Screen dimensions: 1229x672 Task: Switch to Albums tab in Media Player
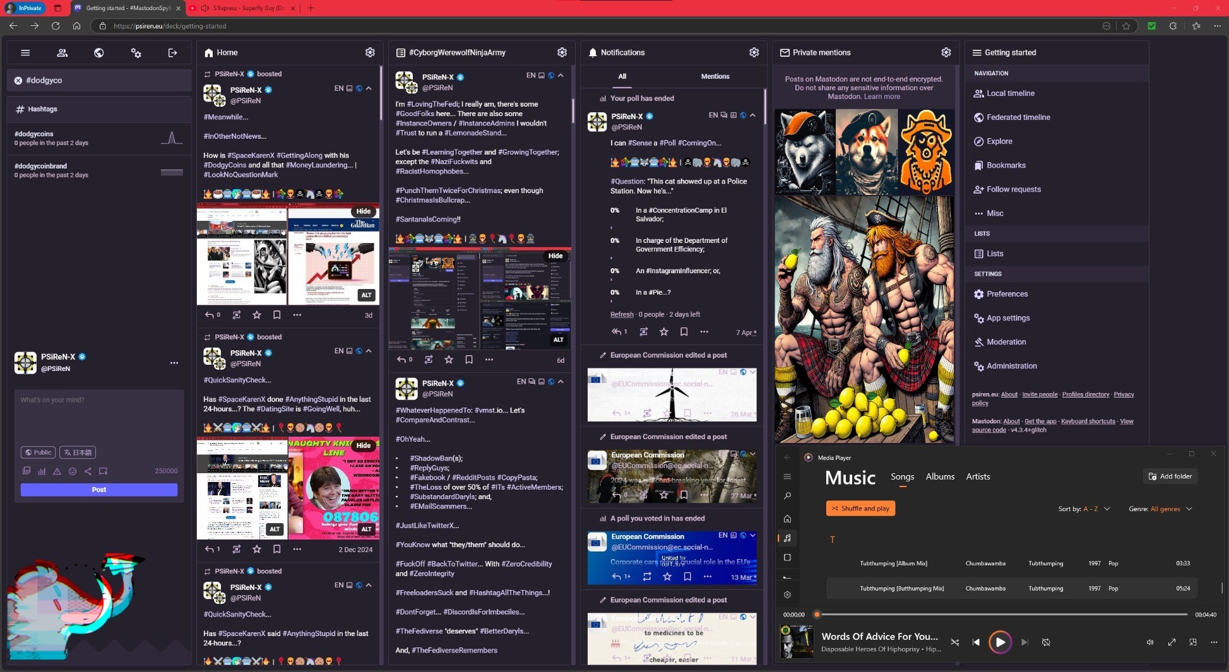point(940,477)
